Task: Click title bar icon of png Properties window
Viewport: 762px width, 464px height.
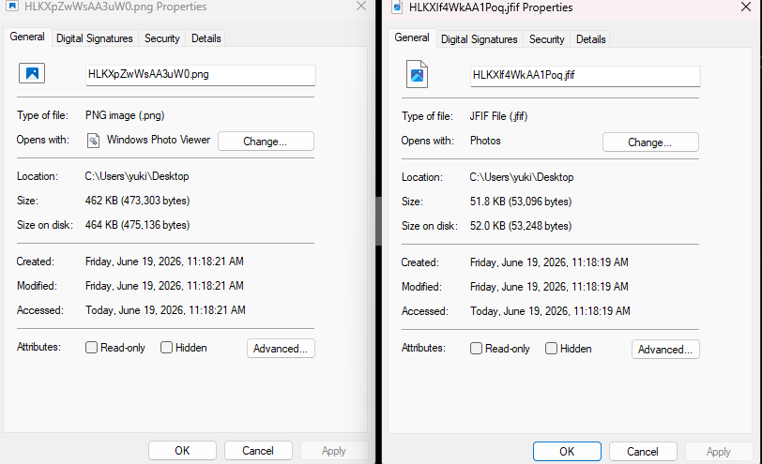Action: (12, 6)
